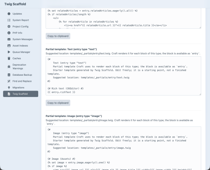This screenshot has height=170, width=210.
Task: Click the PHP Info circle icon
Action: (9, 33)
